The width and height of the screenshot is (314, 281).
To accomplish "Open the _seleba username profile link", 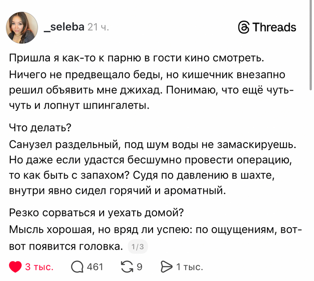I will [64, 27].
